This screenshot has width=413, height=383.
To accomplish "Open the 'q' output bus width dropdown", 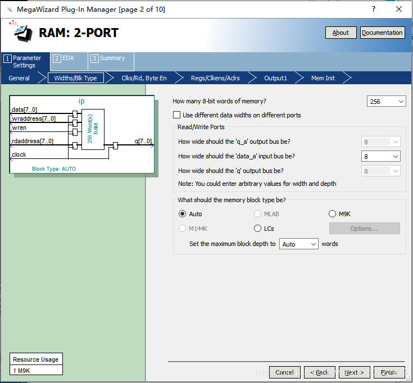I will (380, 171).
